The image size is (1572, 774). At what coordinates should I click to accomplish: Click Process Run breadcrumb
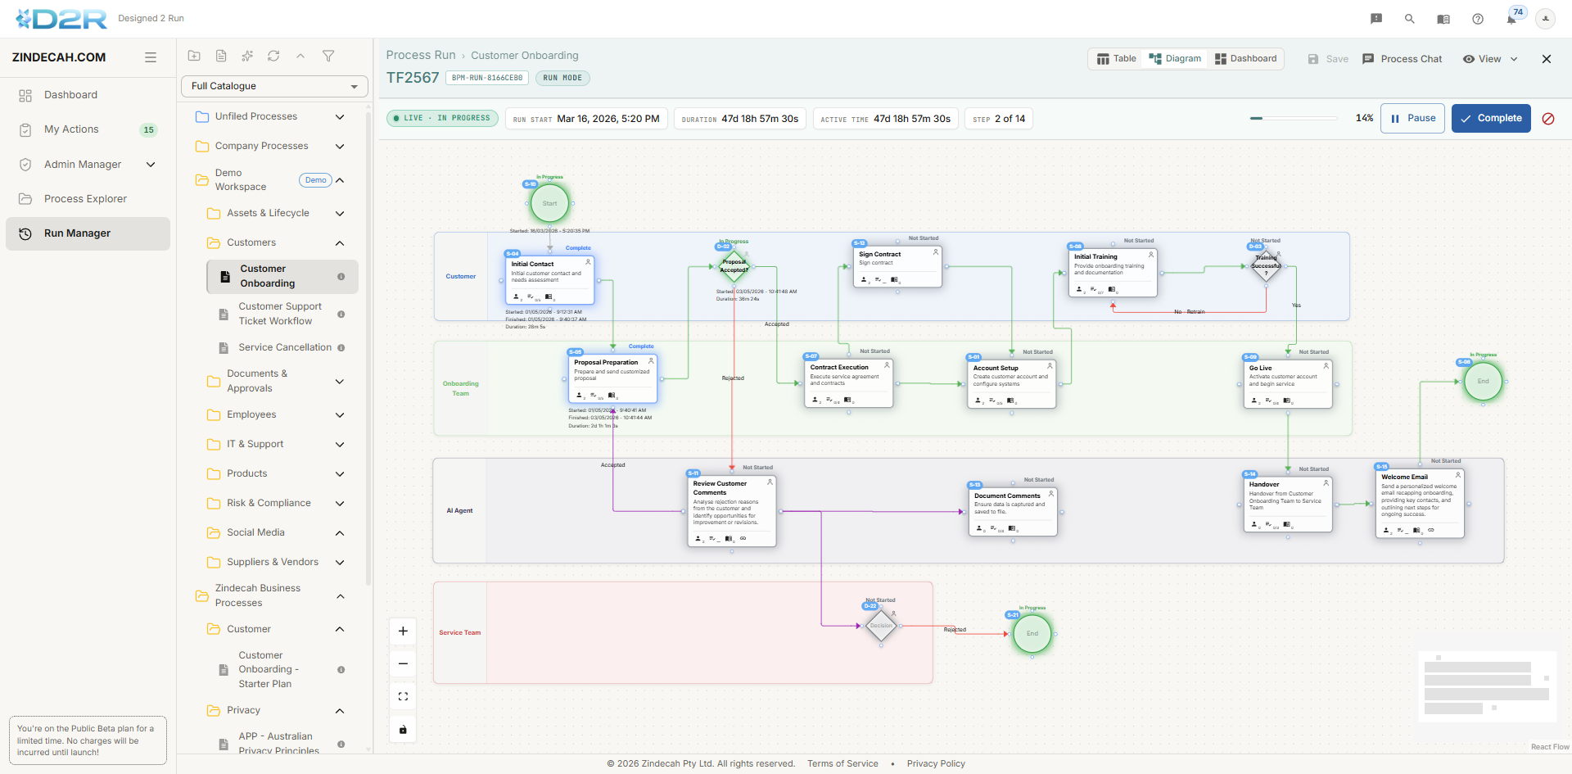pos(421,56)
